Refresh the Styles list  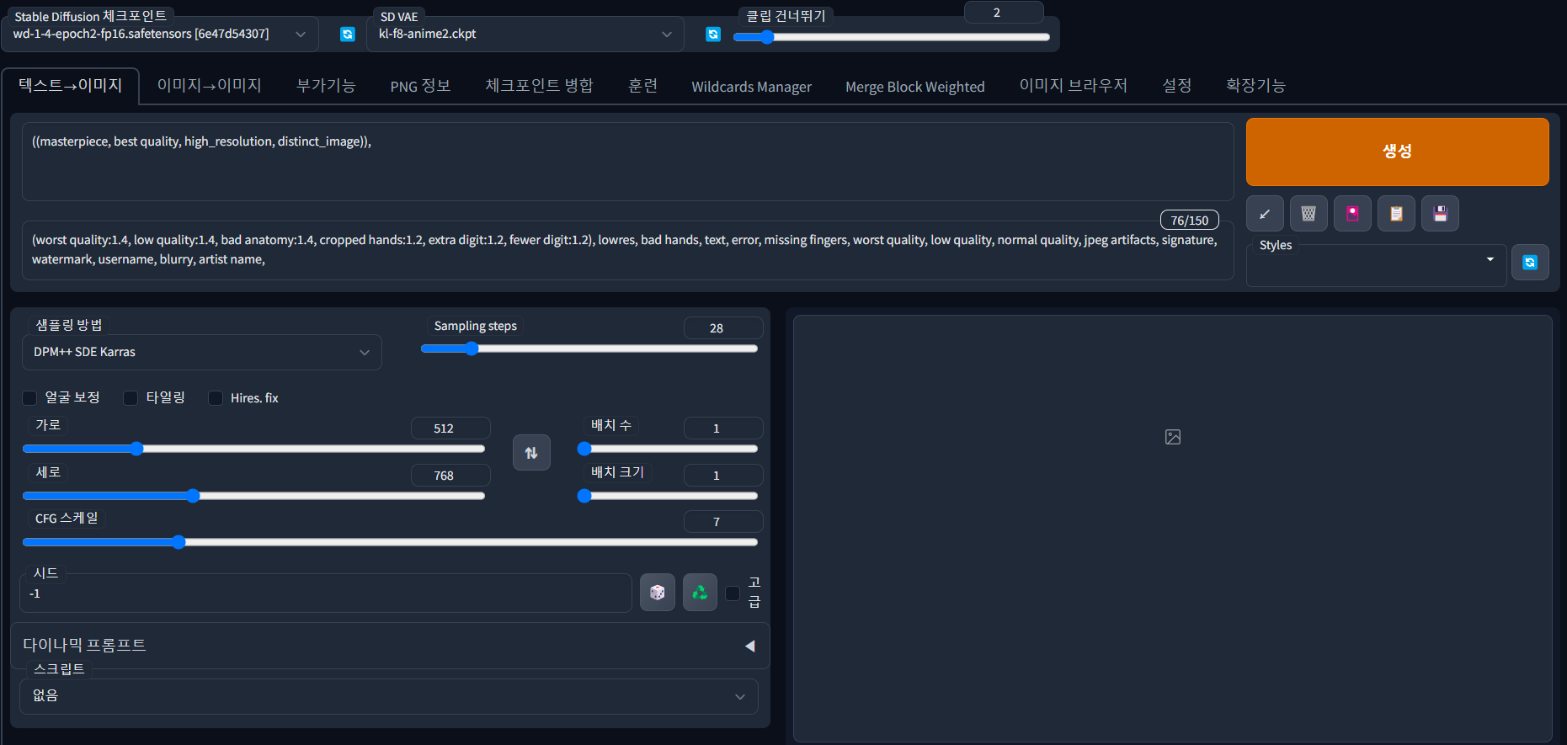1530,263
